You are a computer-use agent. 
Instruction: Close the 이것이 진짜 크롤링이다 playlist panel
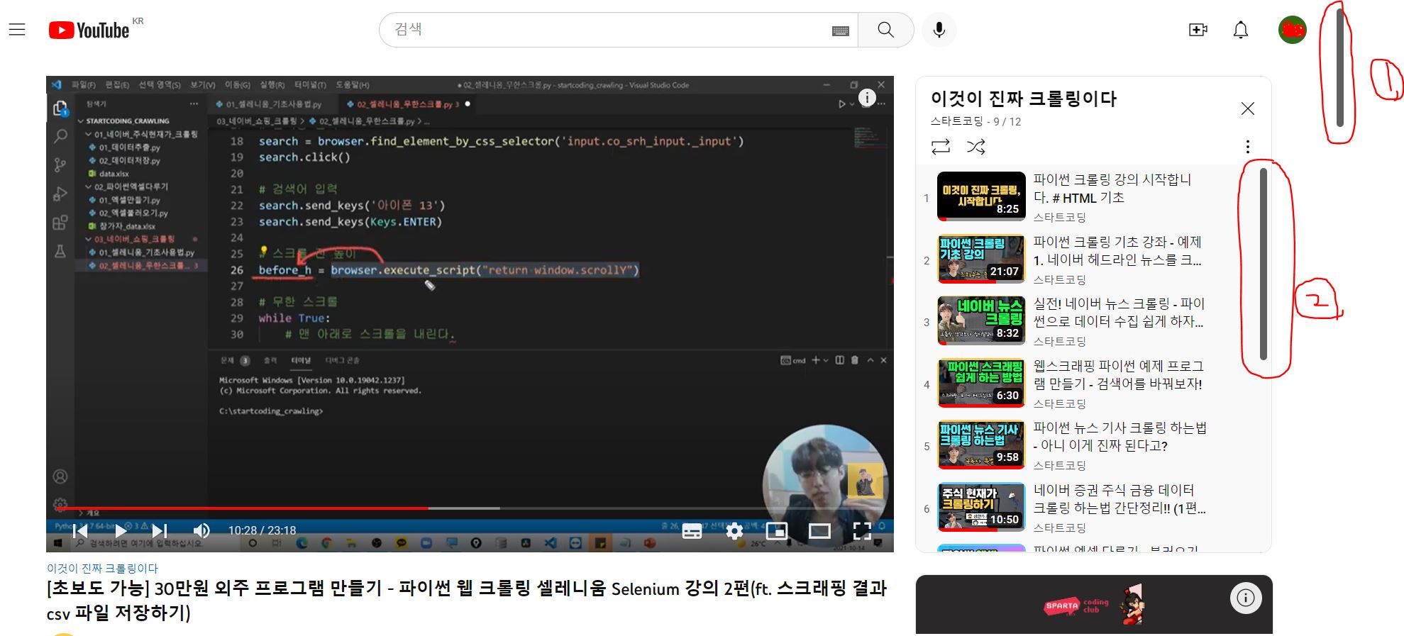click(1248, 108)
